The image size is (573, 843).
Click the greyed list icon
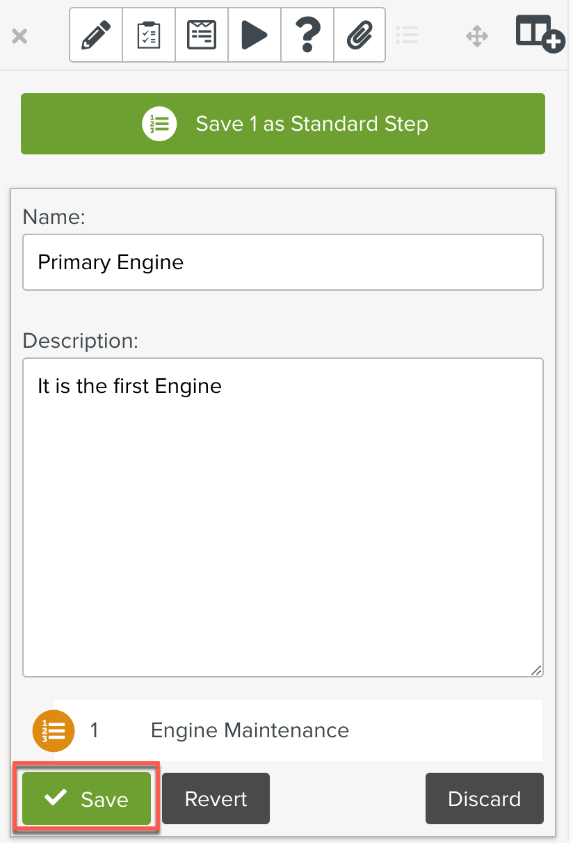[406, 35]
